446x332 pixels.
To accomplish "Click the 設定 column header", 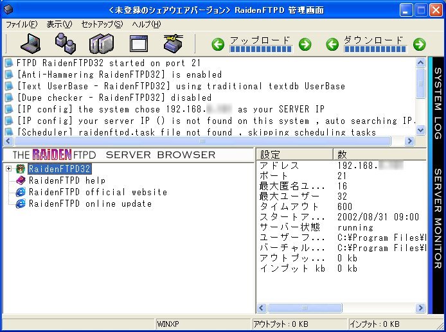I will tap(295, 154).
